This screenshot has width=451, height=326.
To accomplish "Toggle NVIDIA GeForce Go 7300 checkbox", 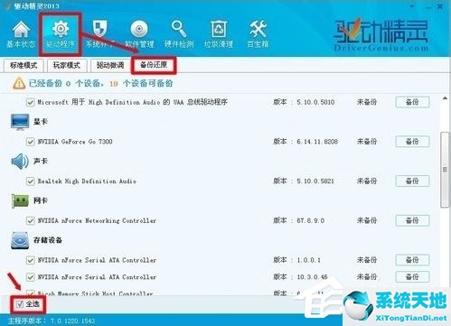I will click(x=30, y=142).
